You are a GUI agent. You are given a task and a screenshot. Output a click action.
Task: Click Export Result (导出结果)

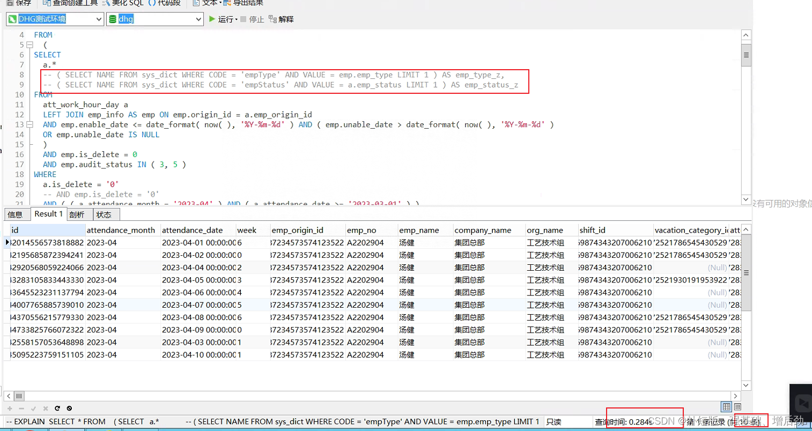243,3
